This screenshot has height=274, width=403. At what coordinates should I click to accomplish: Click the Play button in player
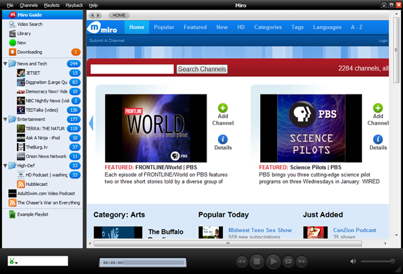(x=273, y=261)
